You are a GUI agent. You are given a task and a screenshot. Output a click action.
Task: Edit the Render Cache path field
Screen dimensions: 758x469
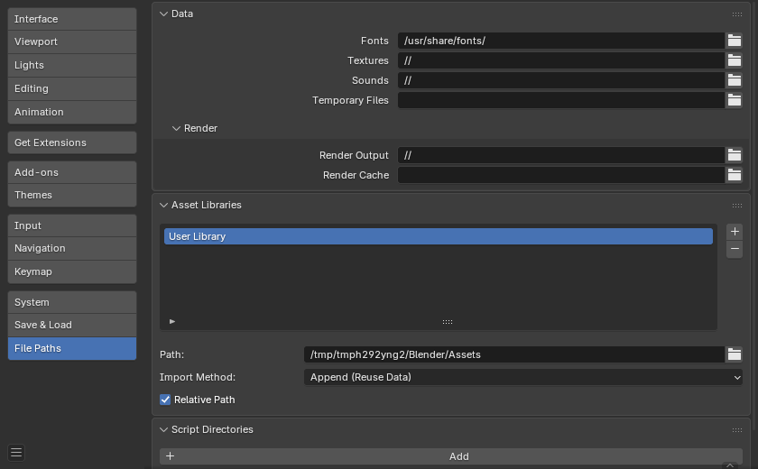tap(561, 175)
